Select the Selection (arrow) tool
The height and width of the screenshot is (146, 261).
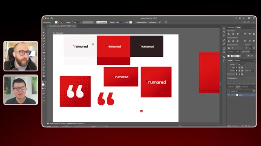tap(44, 30)
